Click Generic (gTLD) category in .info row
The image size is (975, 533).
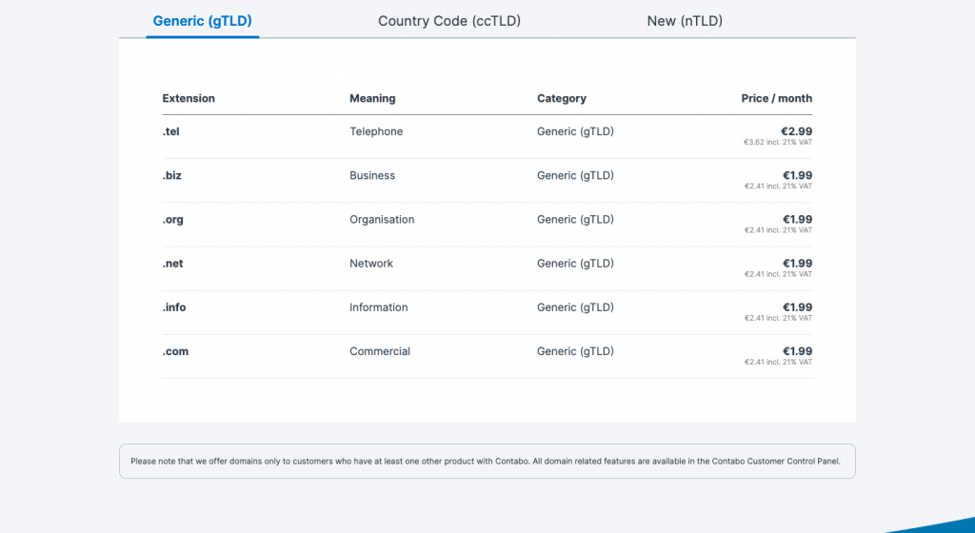coord(575,307)
